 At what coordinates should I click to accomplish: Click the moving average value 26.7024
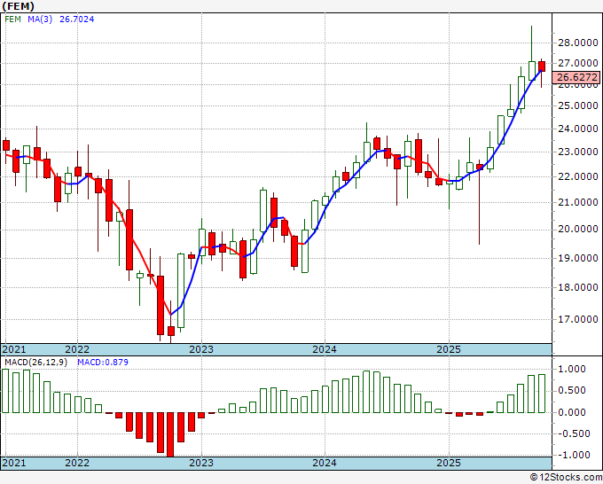[x=76, y=20]
